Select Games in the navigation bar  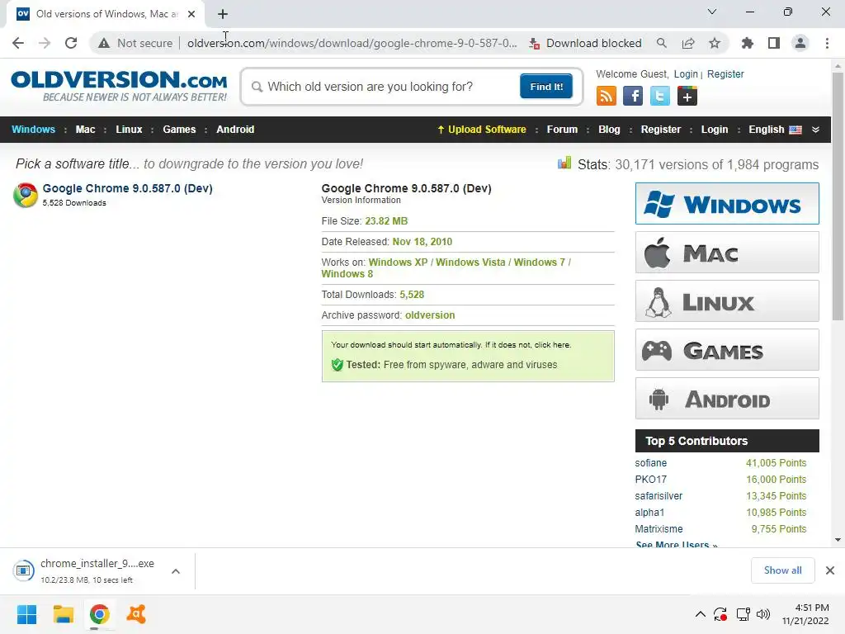[x=179, y=130]
